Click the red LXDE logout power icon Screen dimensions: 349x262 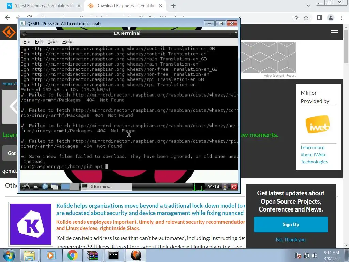click(x=234, y=187)
